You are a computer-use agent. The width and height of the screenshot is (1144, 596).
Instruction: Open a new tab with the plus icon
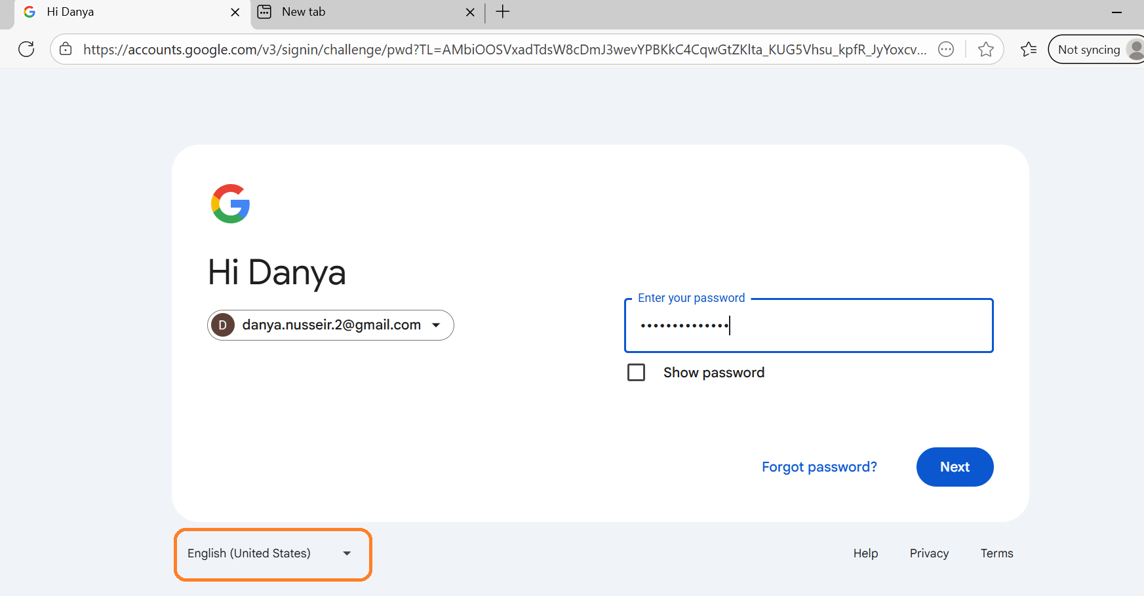(503, 12)
